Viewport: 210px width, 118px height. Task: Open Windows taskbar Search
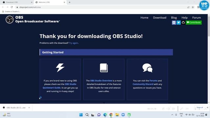coord(87,115)
